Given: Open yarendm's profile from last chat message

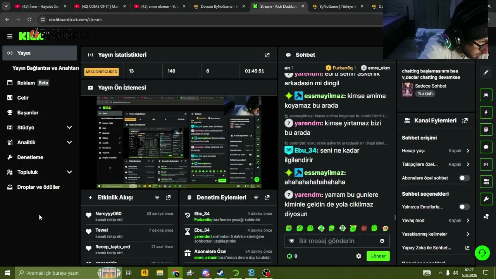Looking at the screenshot, I should coord(309,195).
